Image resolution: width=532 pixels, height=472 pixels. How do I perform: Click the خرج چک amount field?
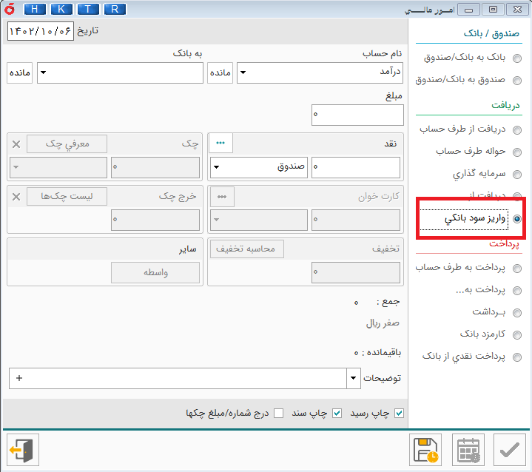[x=155, y=220]
